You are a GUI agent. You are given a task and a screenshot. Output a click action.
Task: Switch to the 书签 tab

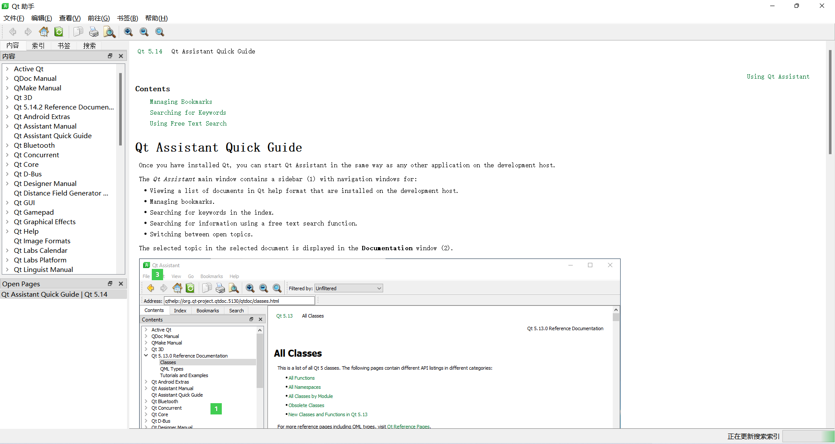64,46
